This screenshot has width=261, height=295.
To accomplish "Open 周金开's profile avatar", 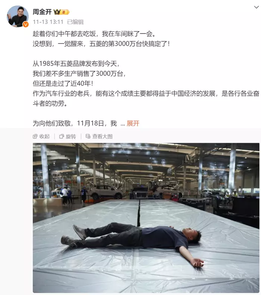I will pos(18,16).
